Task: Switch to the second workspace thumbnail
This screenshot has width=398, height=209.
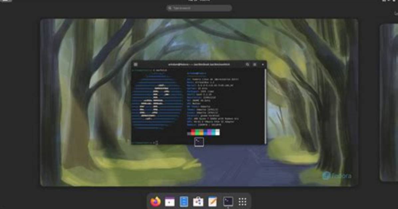Action: click(x=389, y=103)
